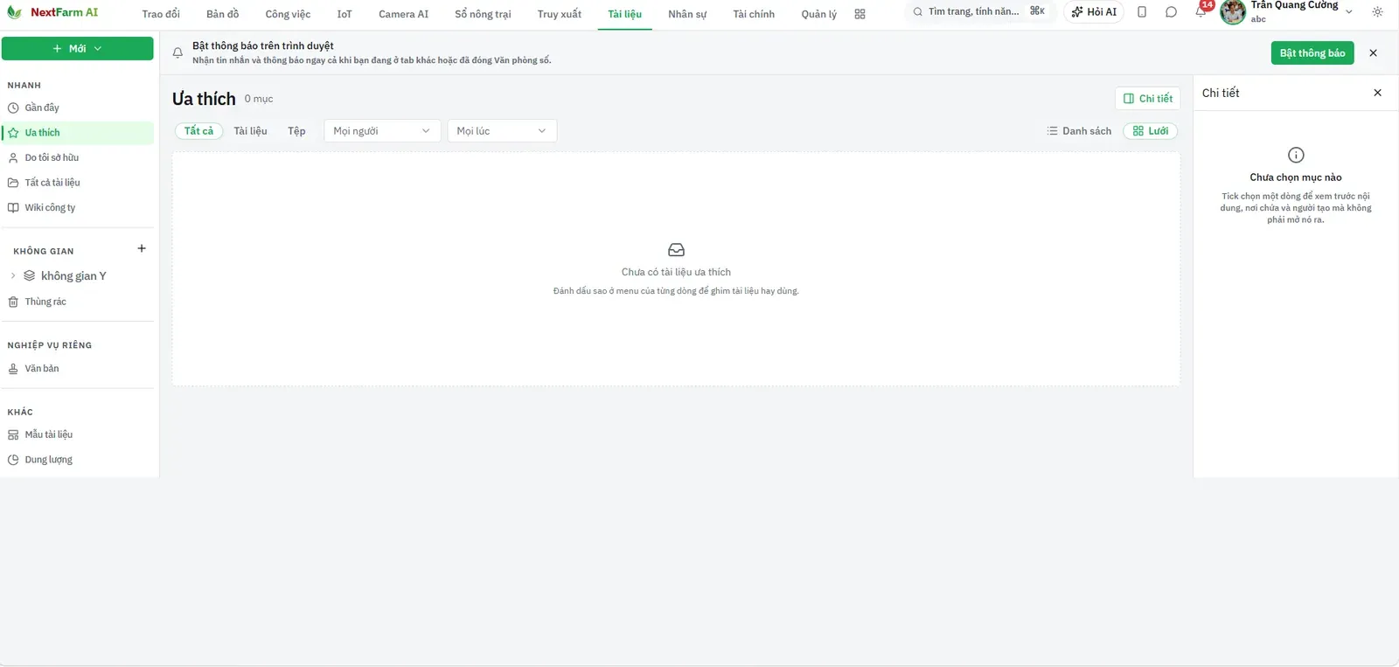Open the Công việc tab
The image size is (1399, 667).
coord(288,14)
